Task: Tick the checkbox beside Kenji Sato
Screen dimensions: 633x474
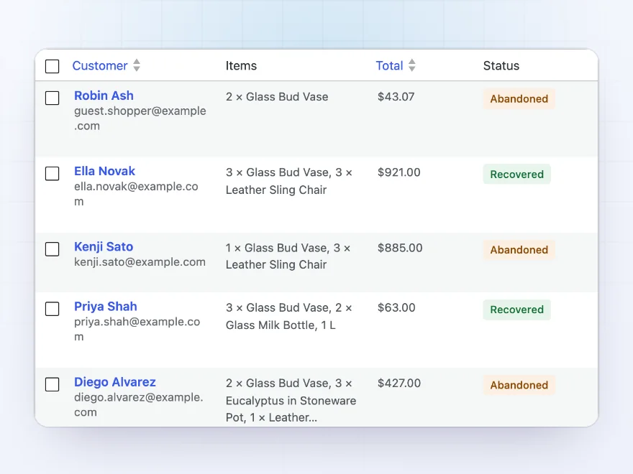Action: point(52,249)
